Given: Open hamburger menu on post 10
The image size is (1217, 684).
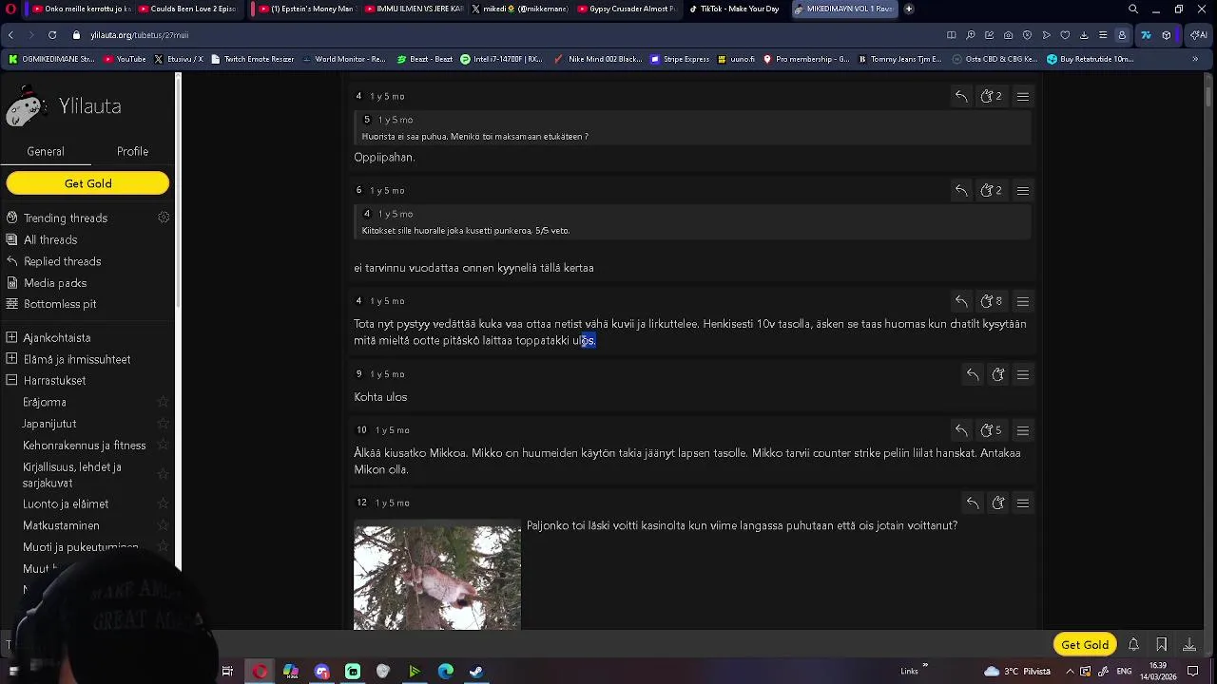Looking at the screenshot, I should click(x=1023, y=430).
